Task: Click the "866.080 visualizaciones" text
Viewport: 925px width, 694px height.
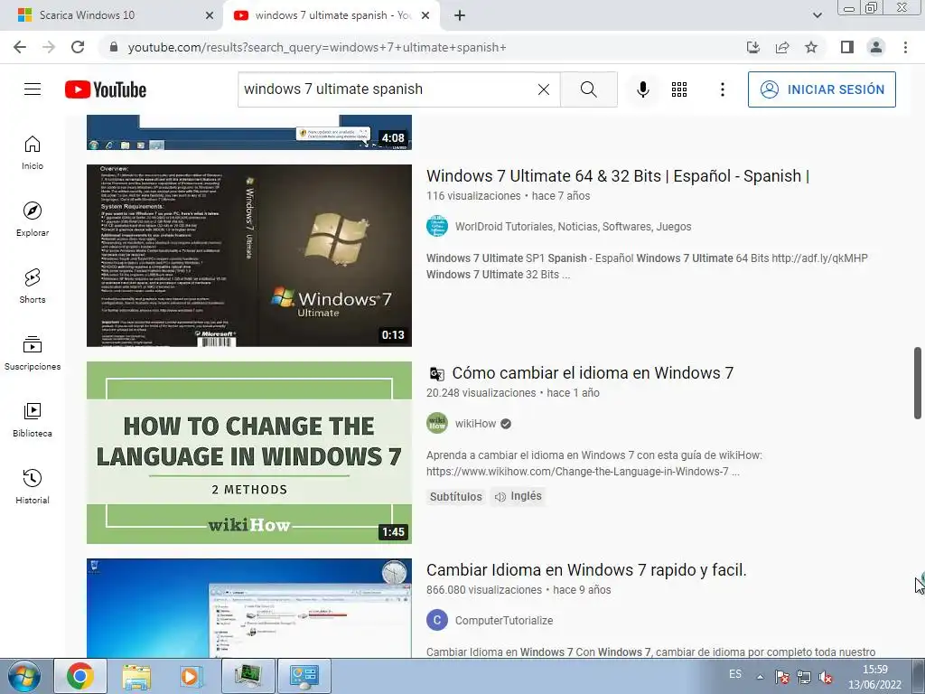Action: click(484, 590)
